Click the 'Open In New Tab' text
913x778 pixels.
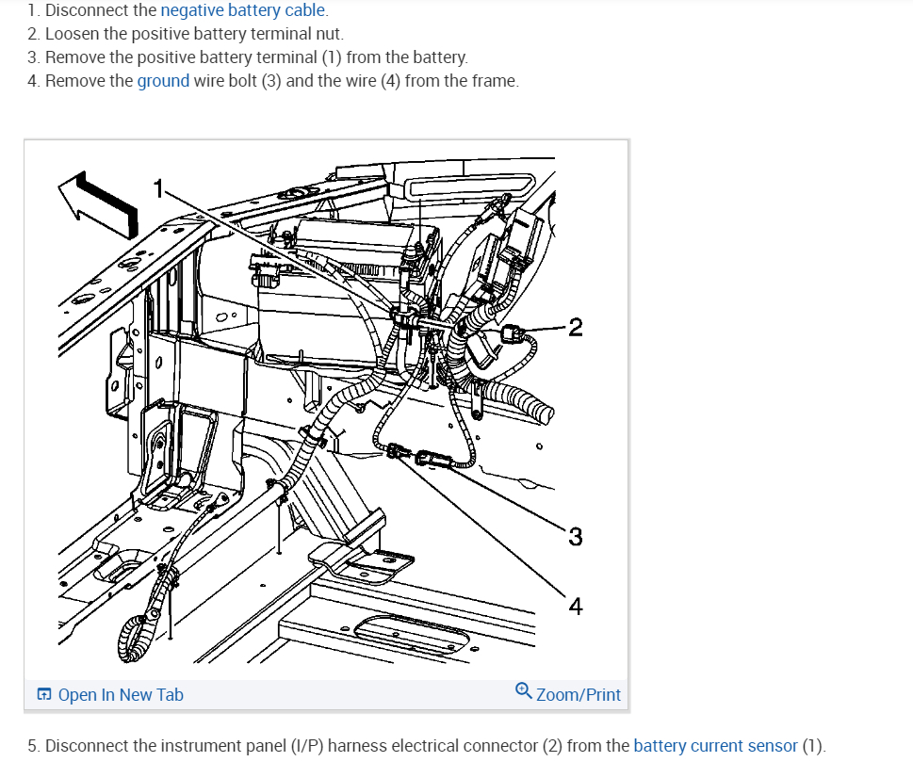[121, 695]
